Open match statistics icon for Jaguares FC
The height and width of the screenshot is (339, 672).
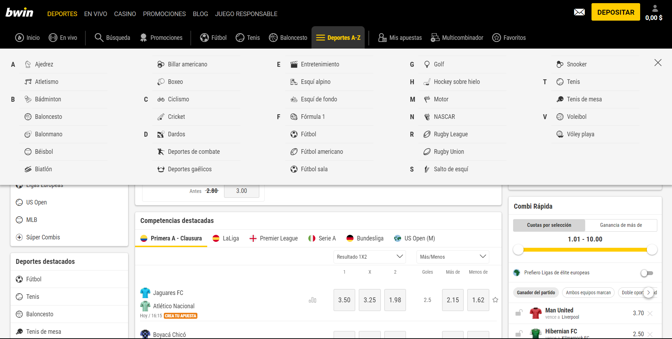click(313, 300)
